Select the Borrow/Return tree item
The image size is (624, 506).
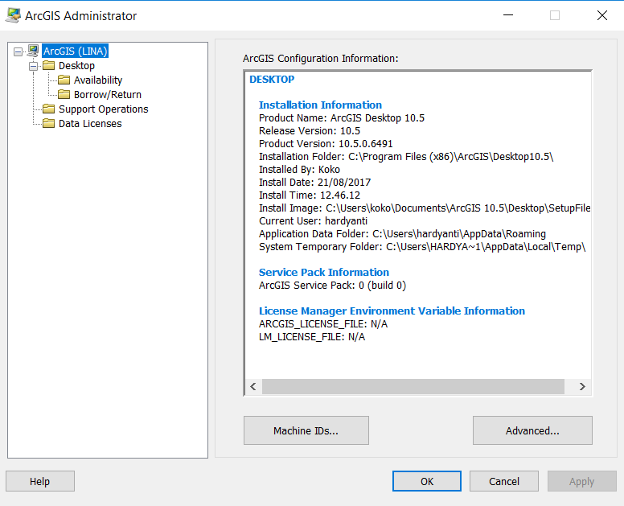[108, 94]
